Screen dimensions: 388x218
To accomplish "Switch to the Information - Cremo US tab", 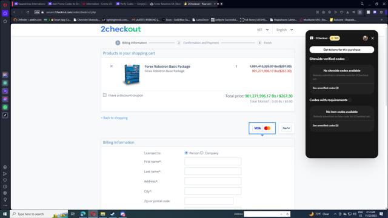I will (x=98, y=4).
